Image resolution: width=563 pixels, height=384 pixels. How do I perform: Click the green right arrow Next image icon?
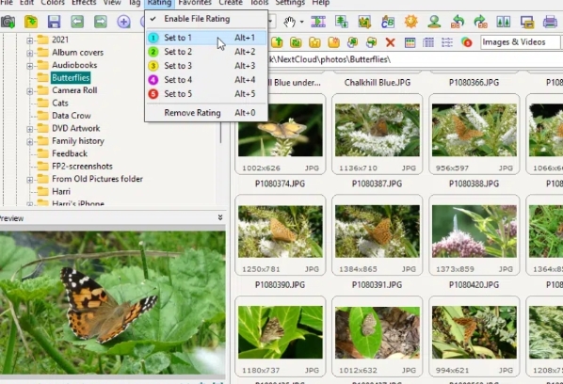point(101,22)
